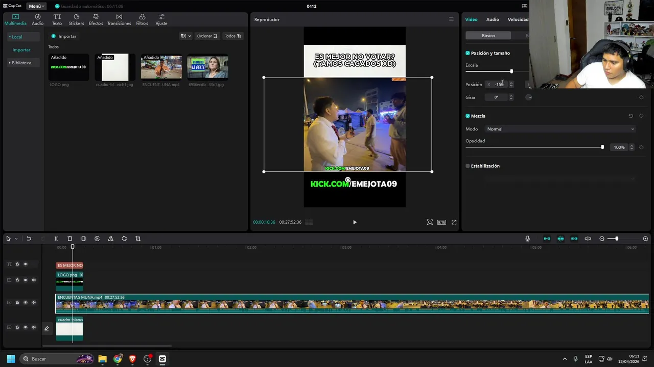654x367 pixels.
Task: Open the Efectos tab
Action: click(96, 19)
